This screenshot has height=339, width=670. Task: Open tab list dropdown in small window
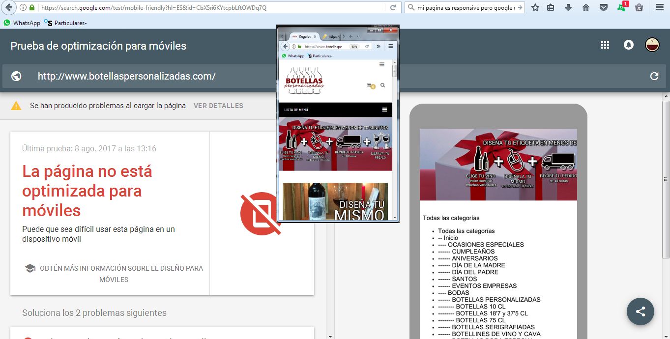pos(357,36)
